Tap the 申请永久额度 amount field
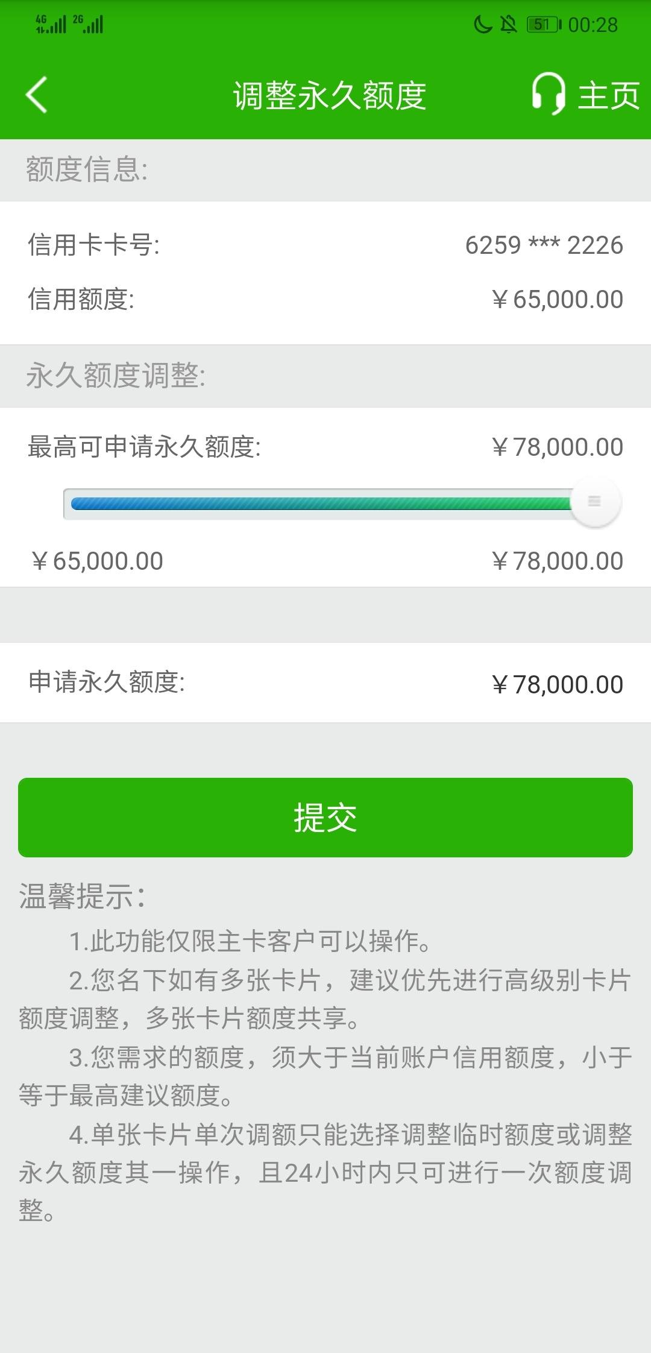The height and width of the screenshot is (1353, 651). point(325,683)
